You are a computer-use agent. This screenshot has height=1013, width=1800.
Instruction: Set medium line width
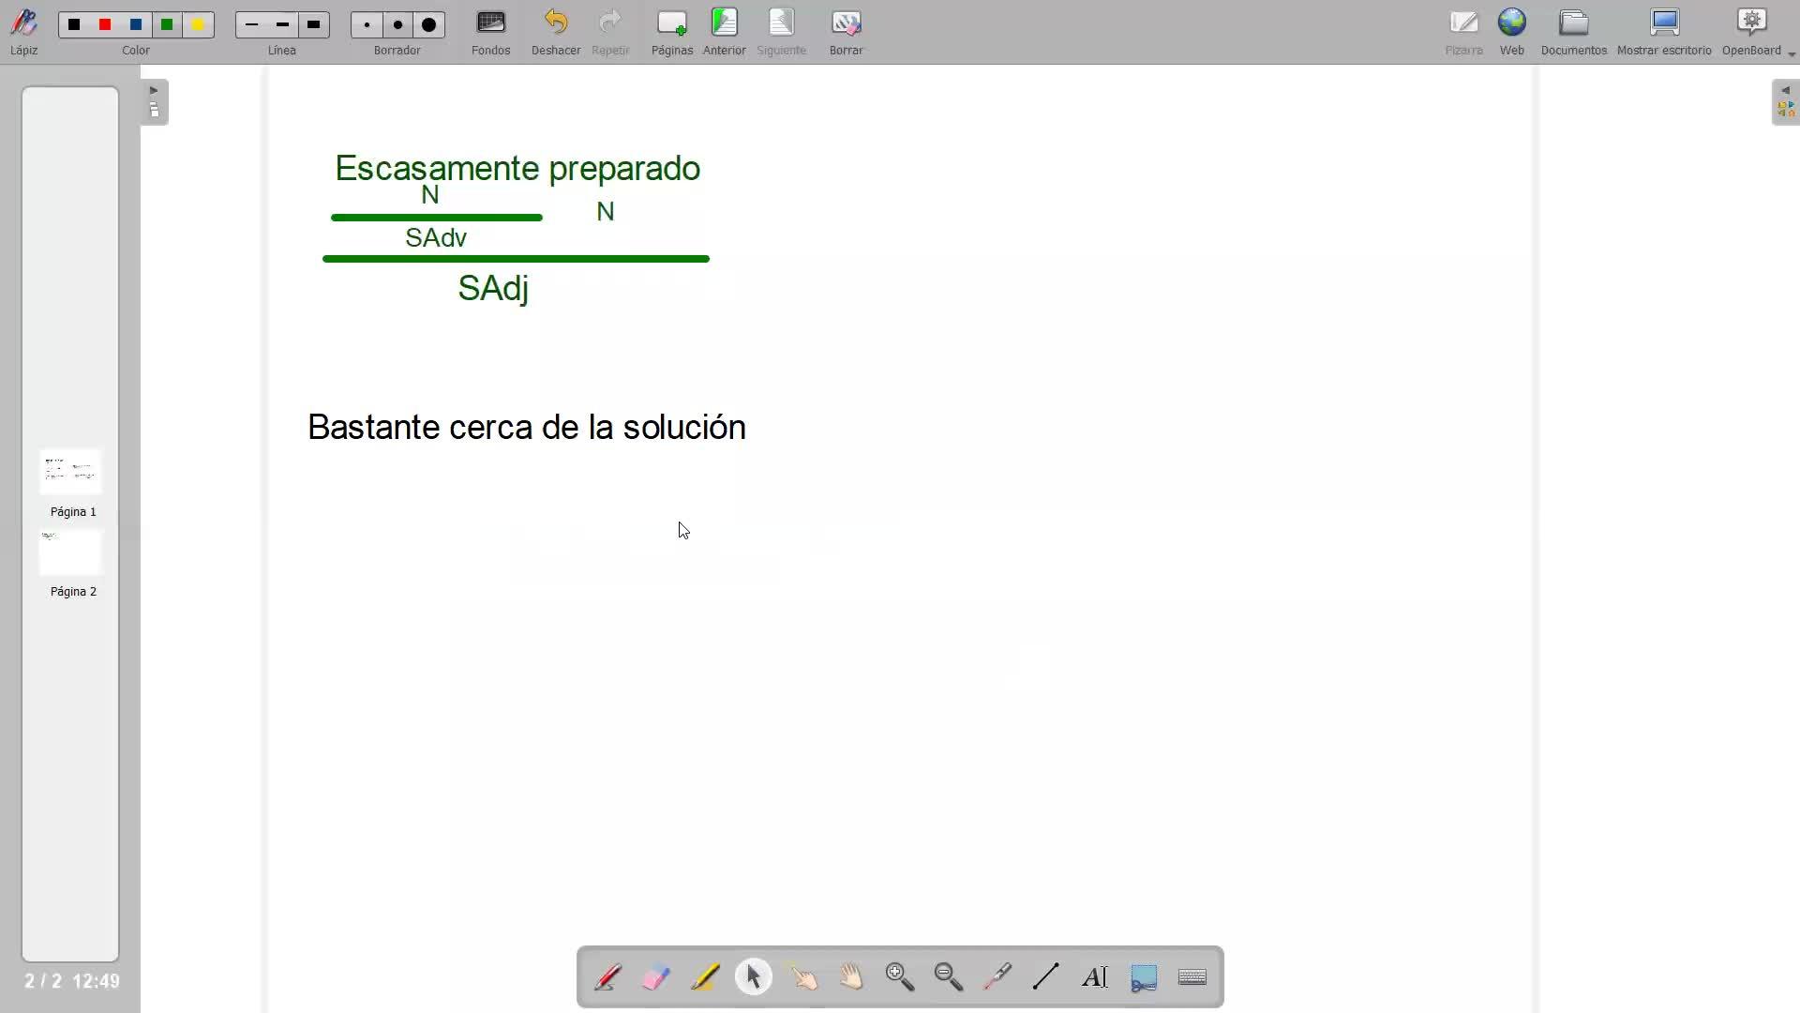[x=282, y=25]
